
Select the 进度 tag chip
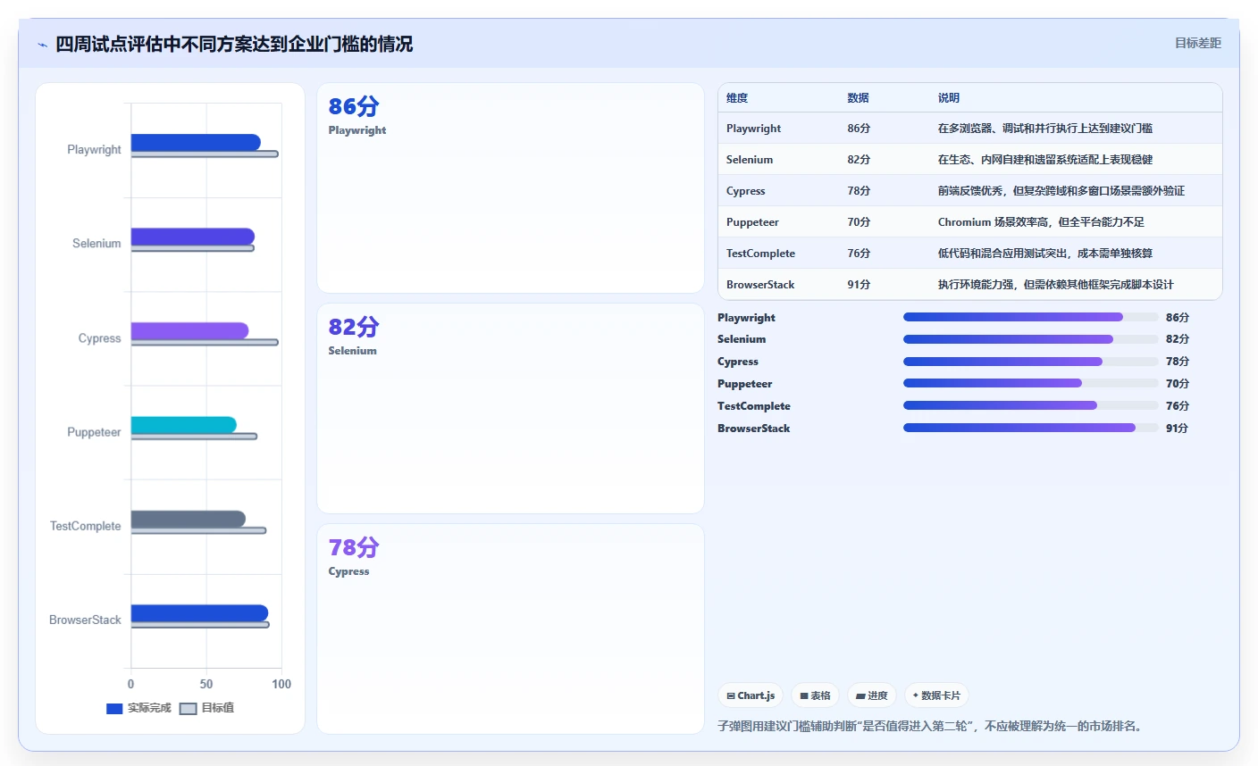pyautogui.click(x=871, y=695)
